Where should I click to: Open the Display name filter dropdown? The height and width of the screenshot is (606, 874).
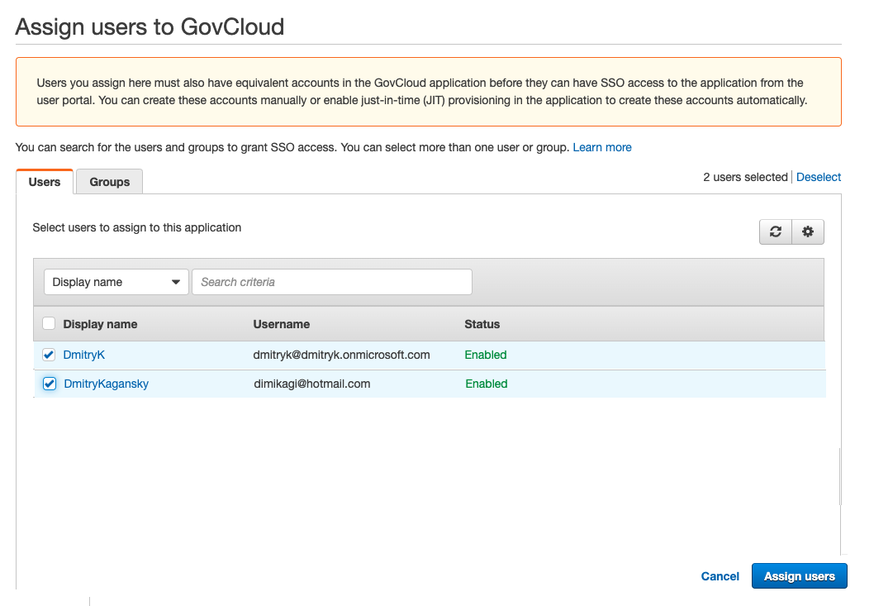tap(116, 282)
